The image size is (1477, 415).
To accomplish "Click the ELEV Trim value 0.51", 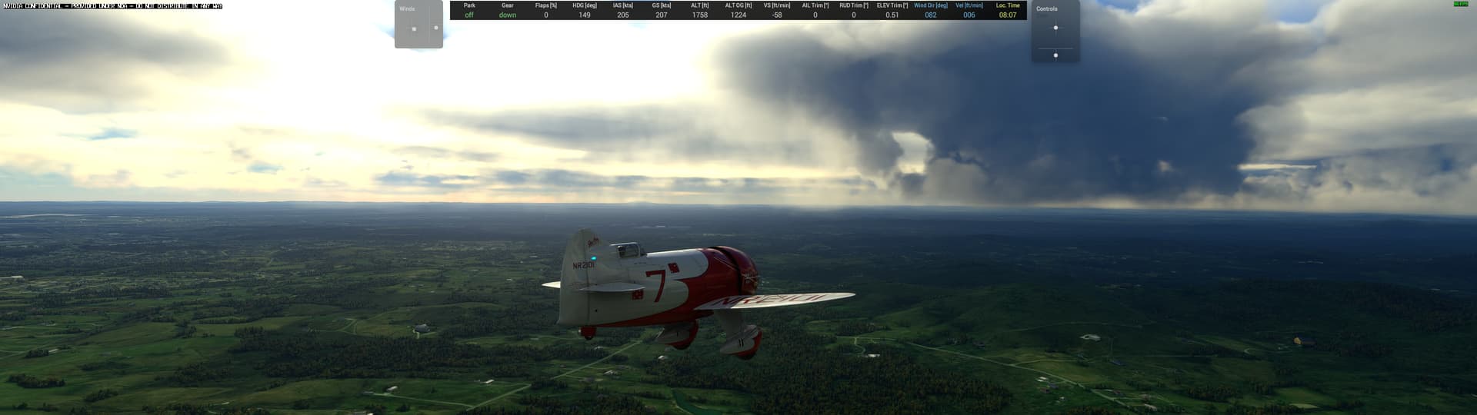I will point(892,15).
